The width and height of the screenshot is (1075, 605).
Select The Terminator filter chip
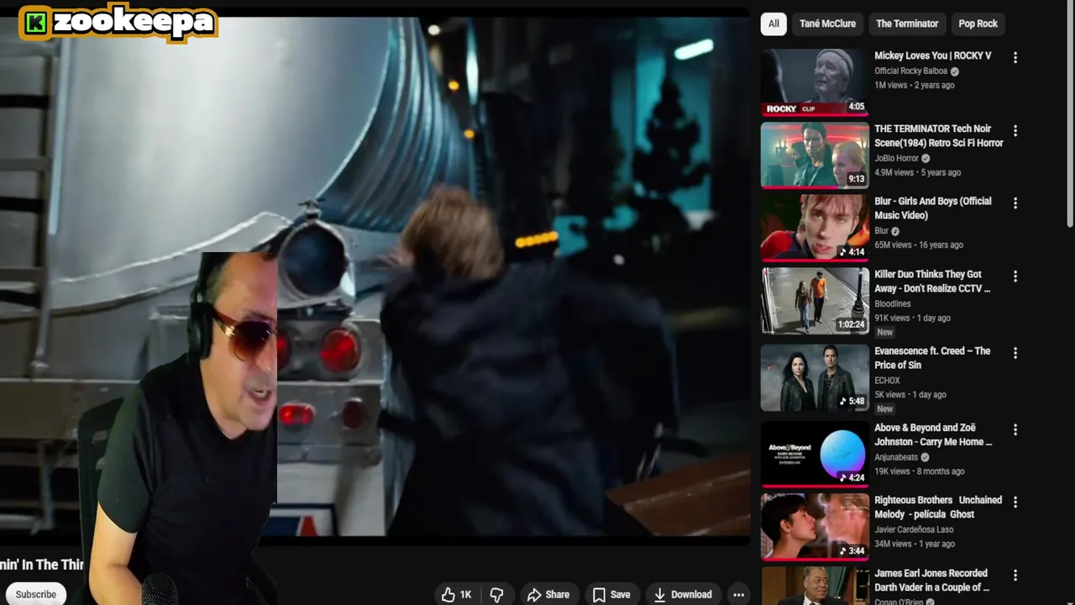907,24
